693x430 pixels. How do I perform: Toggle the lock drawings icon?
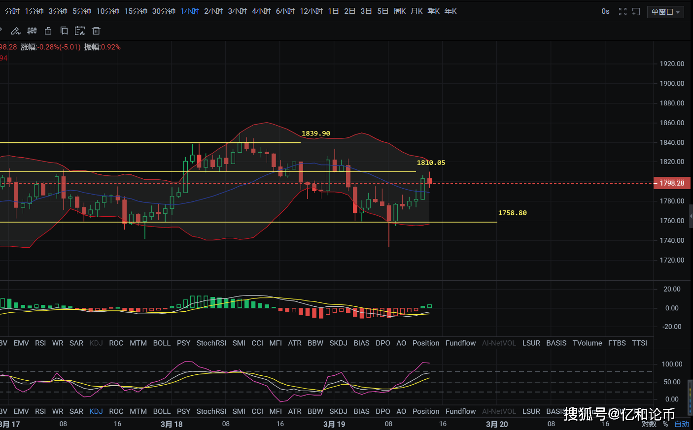point(48,31)
